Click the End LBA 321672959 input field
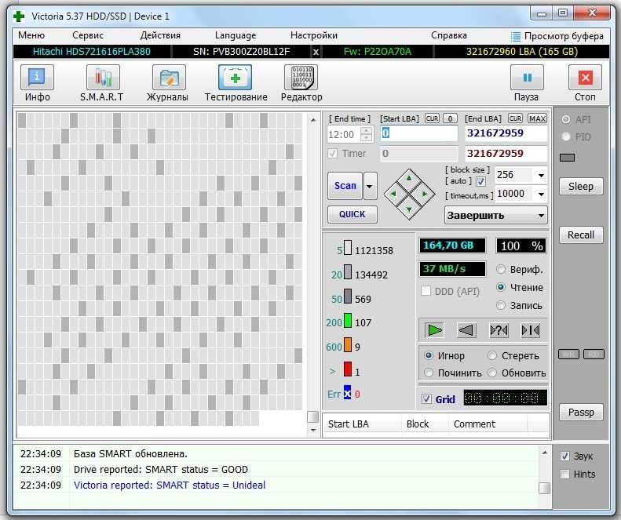 pos(506,133)
